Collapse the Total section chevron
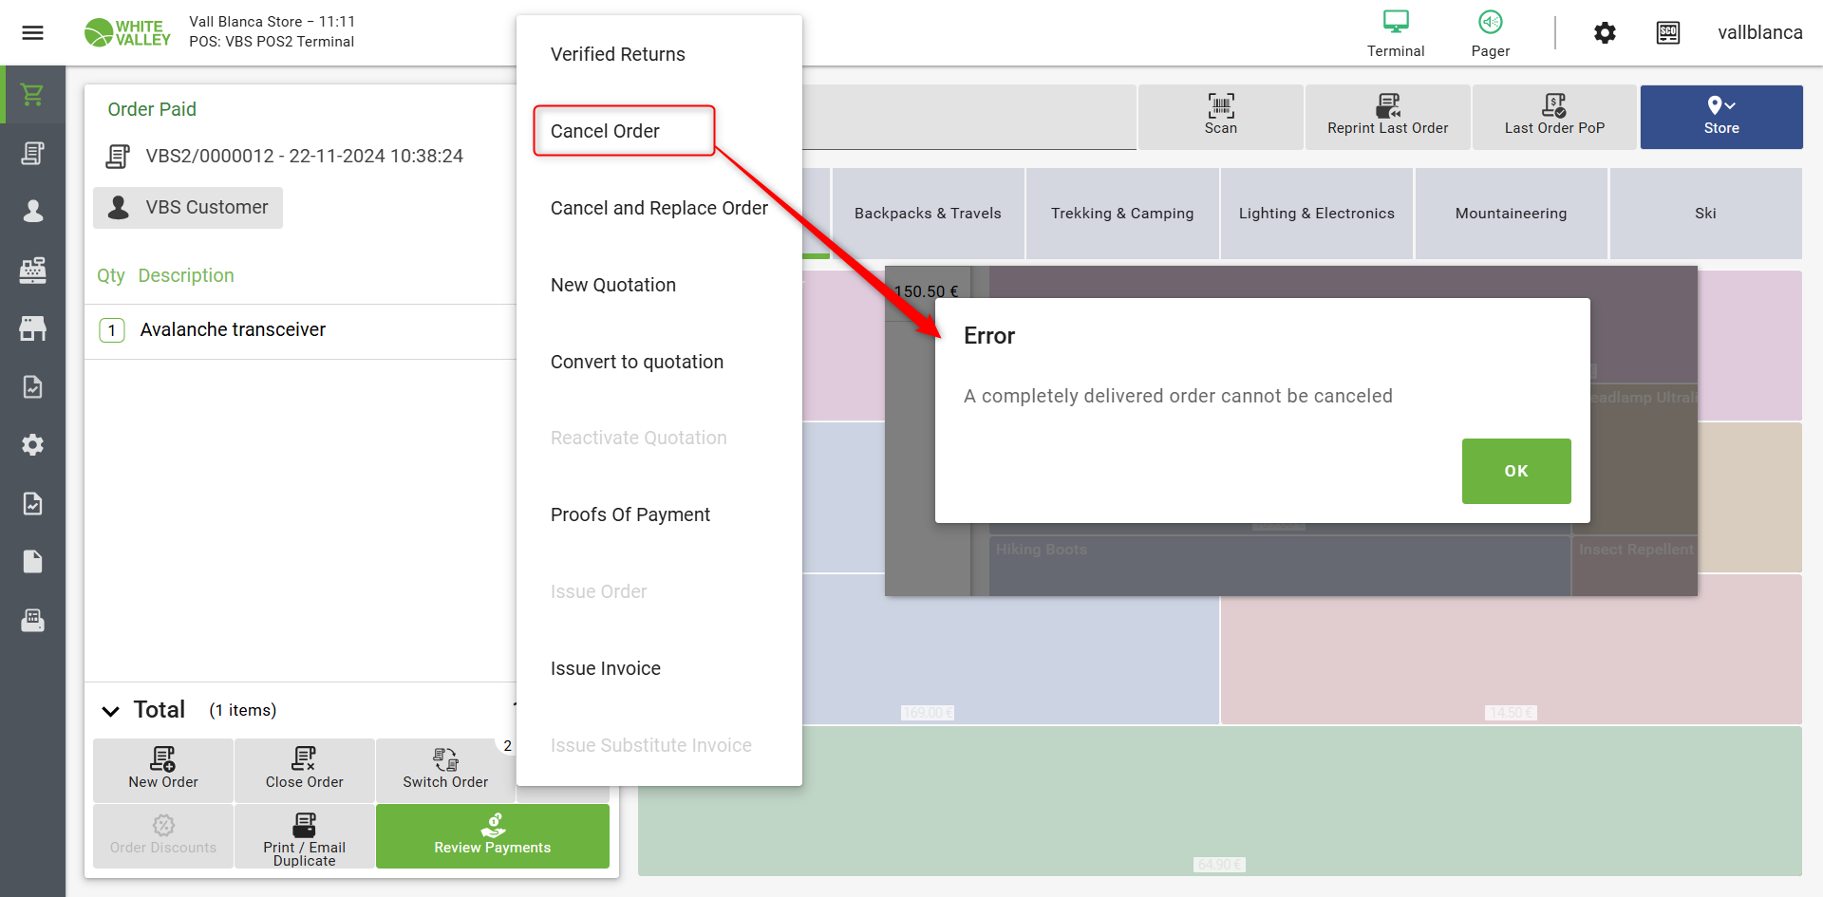The height and width of the screenshot is (897, 1823). (111, 711)
